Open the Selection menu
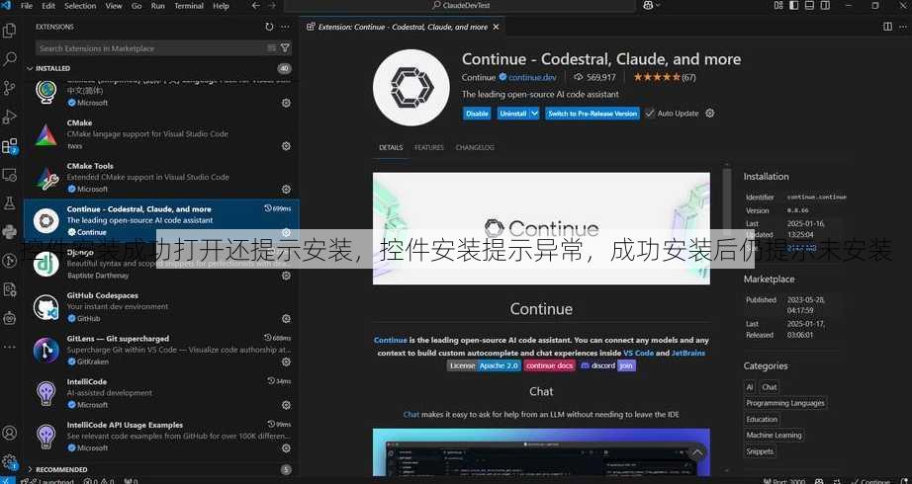The image size is (912, 484). (80, 5)
